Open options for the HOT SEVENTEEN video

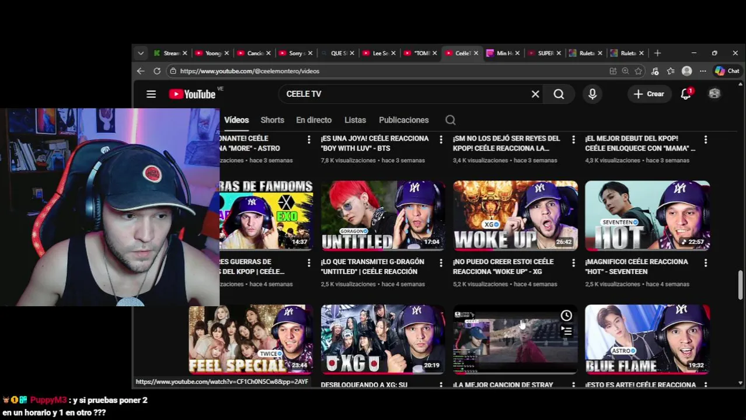point(706,263)
